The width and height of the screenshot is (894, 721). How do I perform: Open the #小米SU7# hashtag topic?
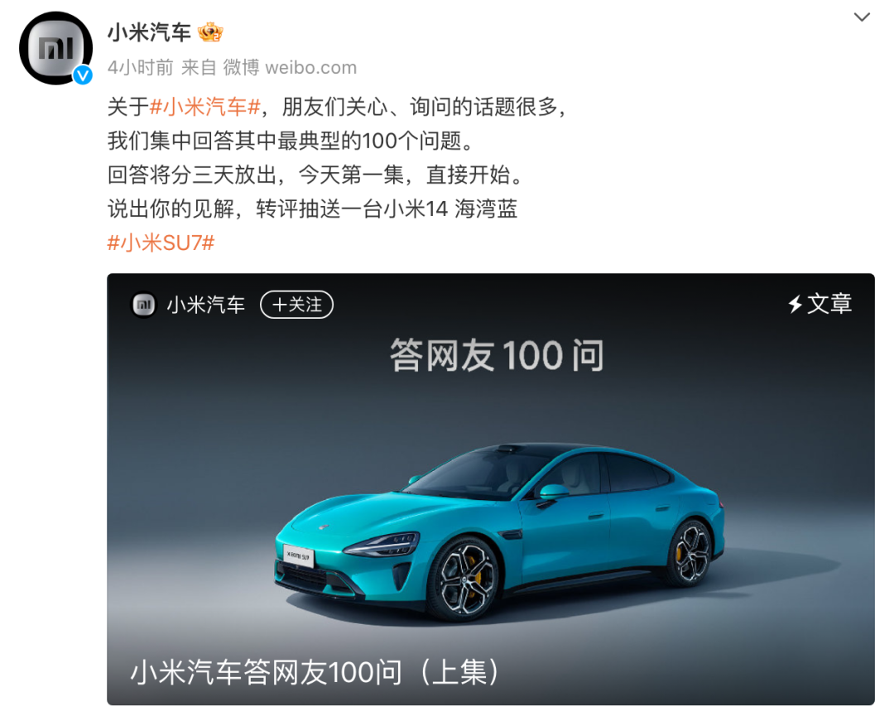(x=161, y=243)
